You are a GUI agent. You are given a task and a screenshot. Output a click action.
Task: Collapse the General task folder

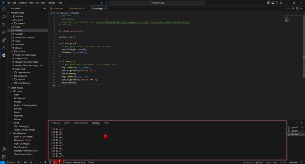point(12,23)
